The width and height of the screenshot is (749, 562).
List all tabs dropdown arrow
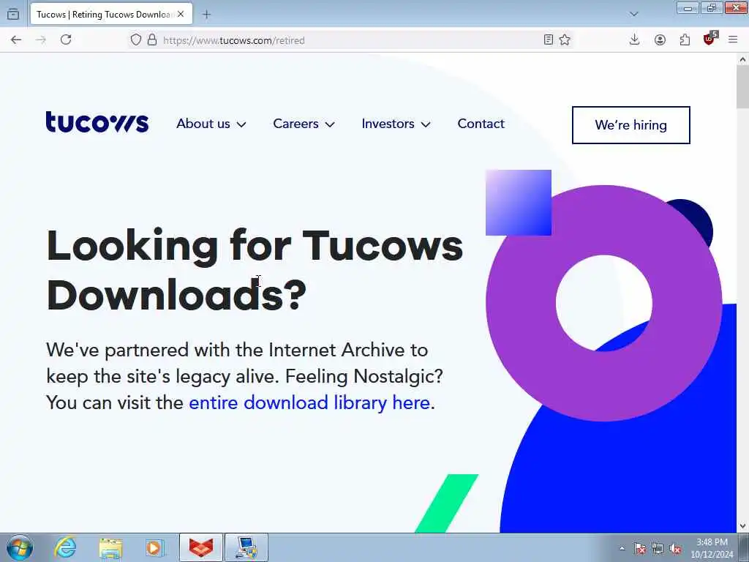[x=634, y=15]
